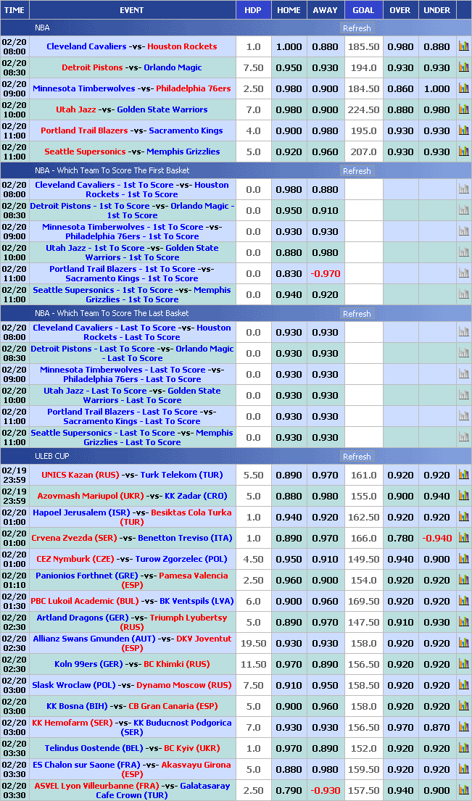
Task: Click the GOAL column header
Action: 363,10
